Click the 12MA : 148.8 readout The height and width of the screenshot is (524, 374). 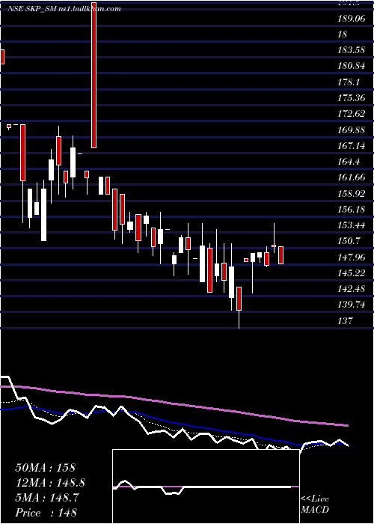50,483
